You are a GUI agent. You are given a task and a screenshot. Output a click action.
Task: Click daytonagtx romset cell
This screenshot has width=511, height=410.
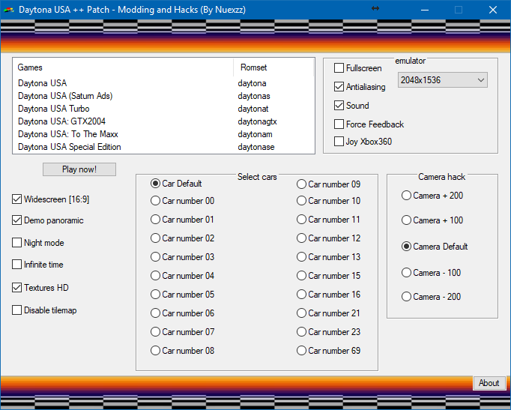pos(258,121)
